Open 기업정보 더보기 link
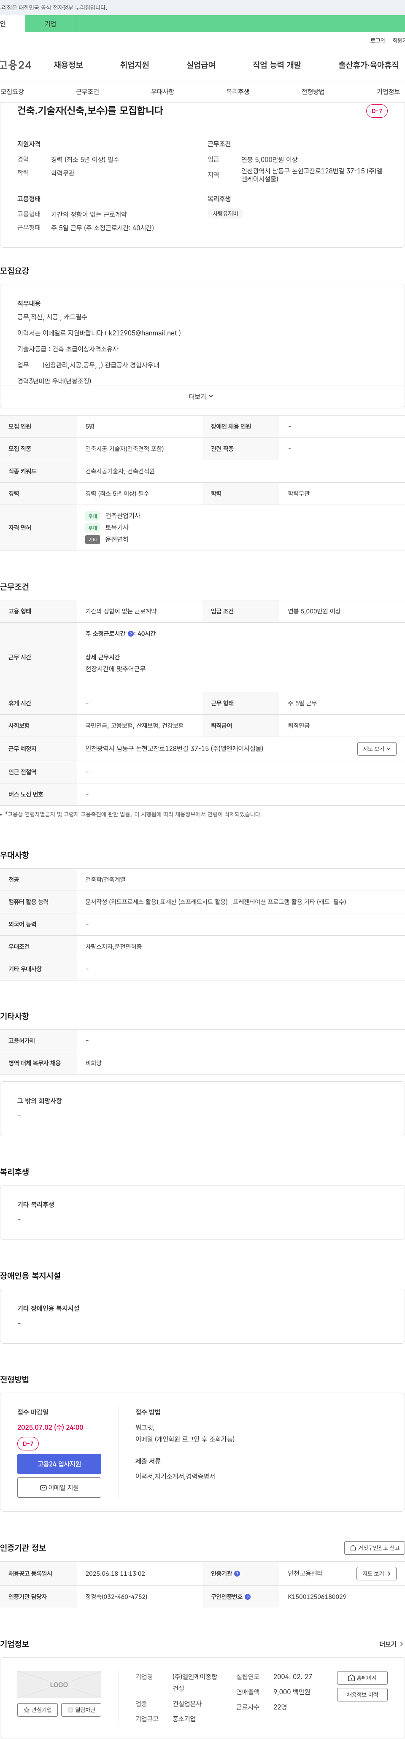Viewport: 405px width, 1739px height. point(391,1644)
